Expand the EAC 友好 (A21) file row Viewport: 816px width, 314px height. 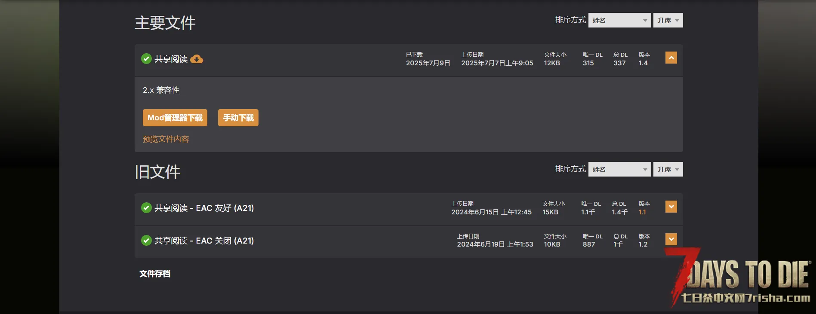point(671,207)
